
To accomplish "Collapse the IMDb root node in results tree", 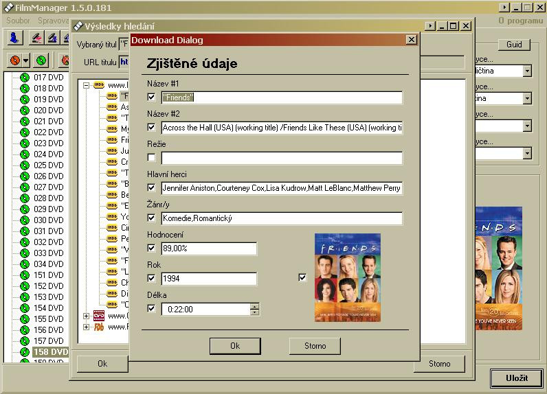I will [86, 85].
